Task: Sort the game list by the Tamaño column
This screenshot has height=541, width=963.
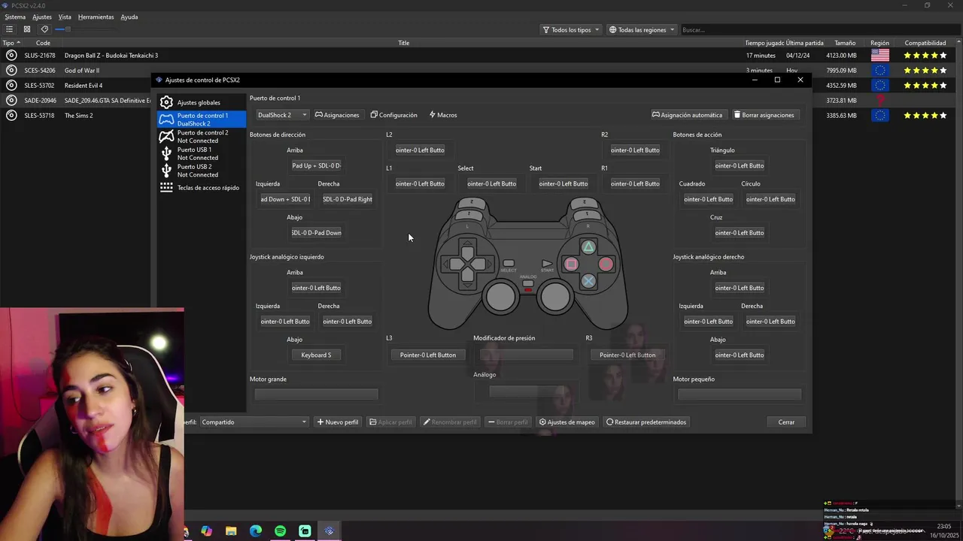Action: tap(845, 43)
